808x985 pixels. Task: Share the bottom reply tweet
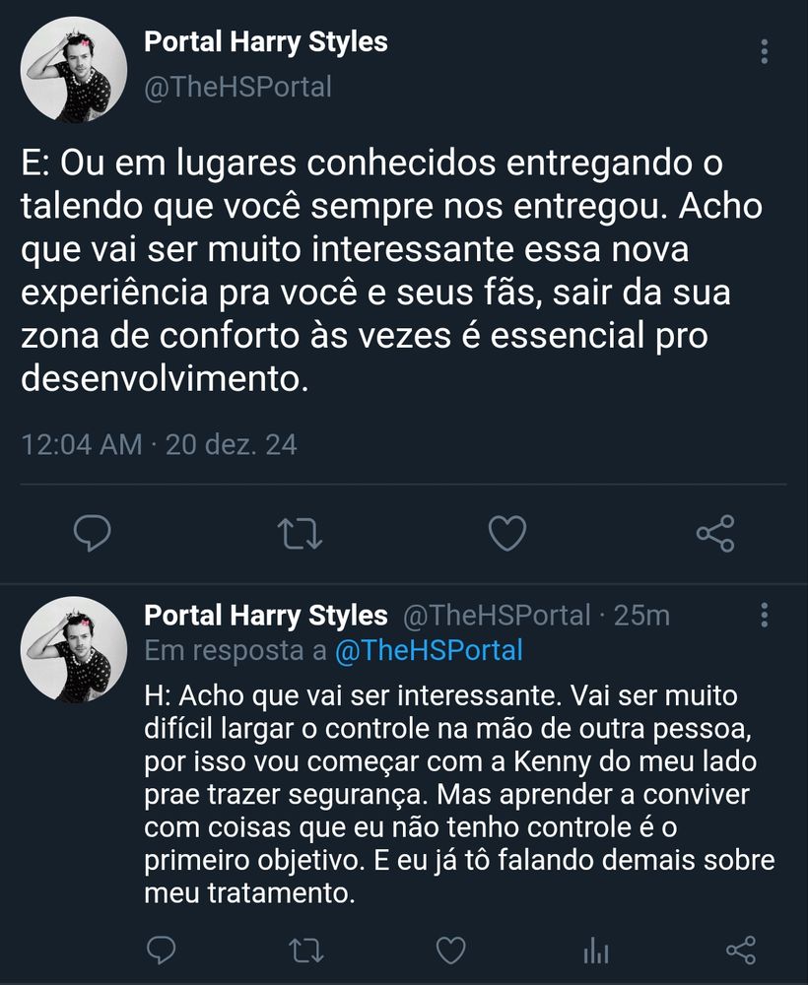(x=740, y=950)
